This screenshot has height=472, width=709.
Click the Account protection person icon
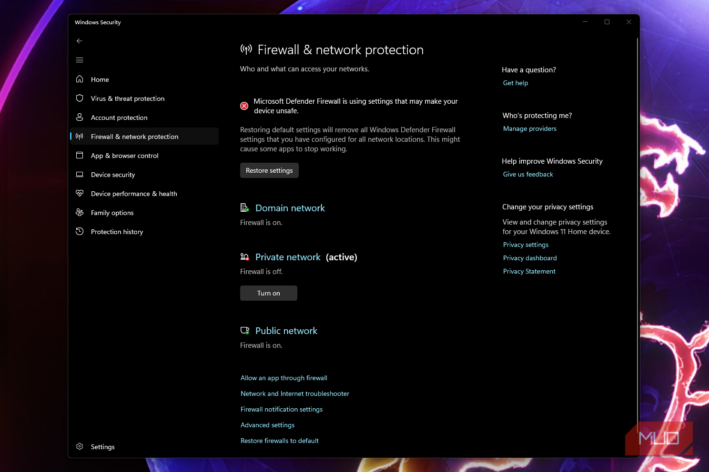coord(80,117)
